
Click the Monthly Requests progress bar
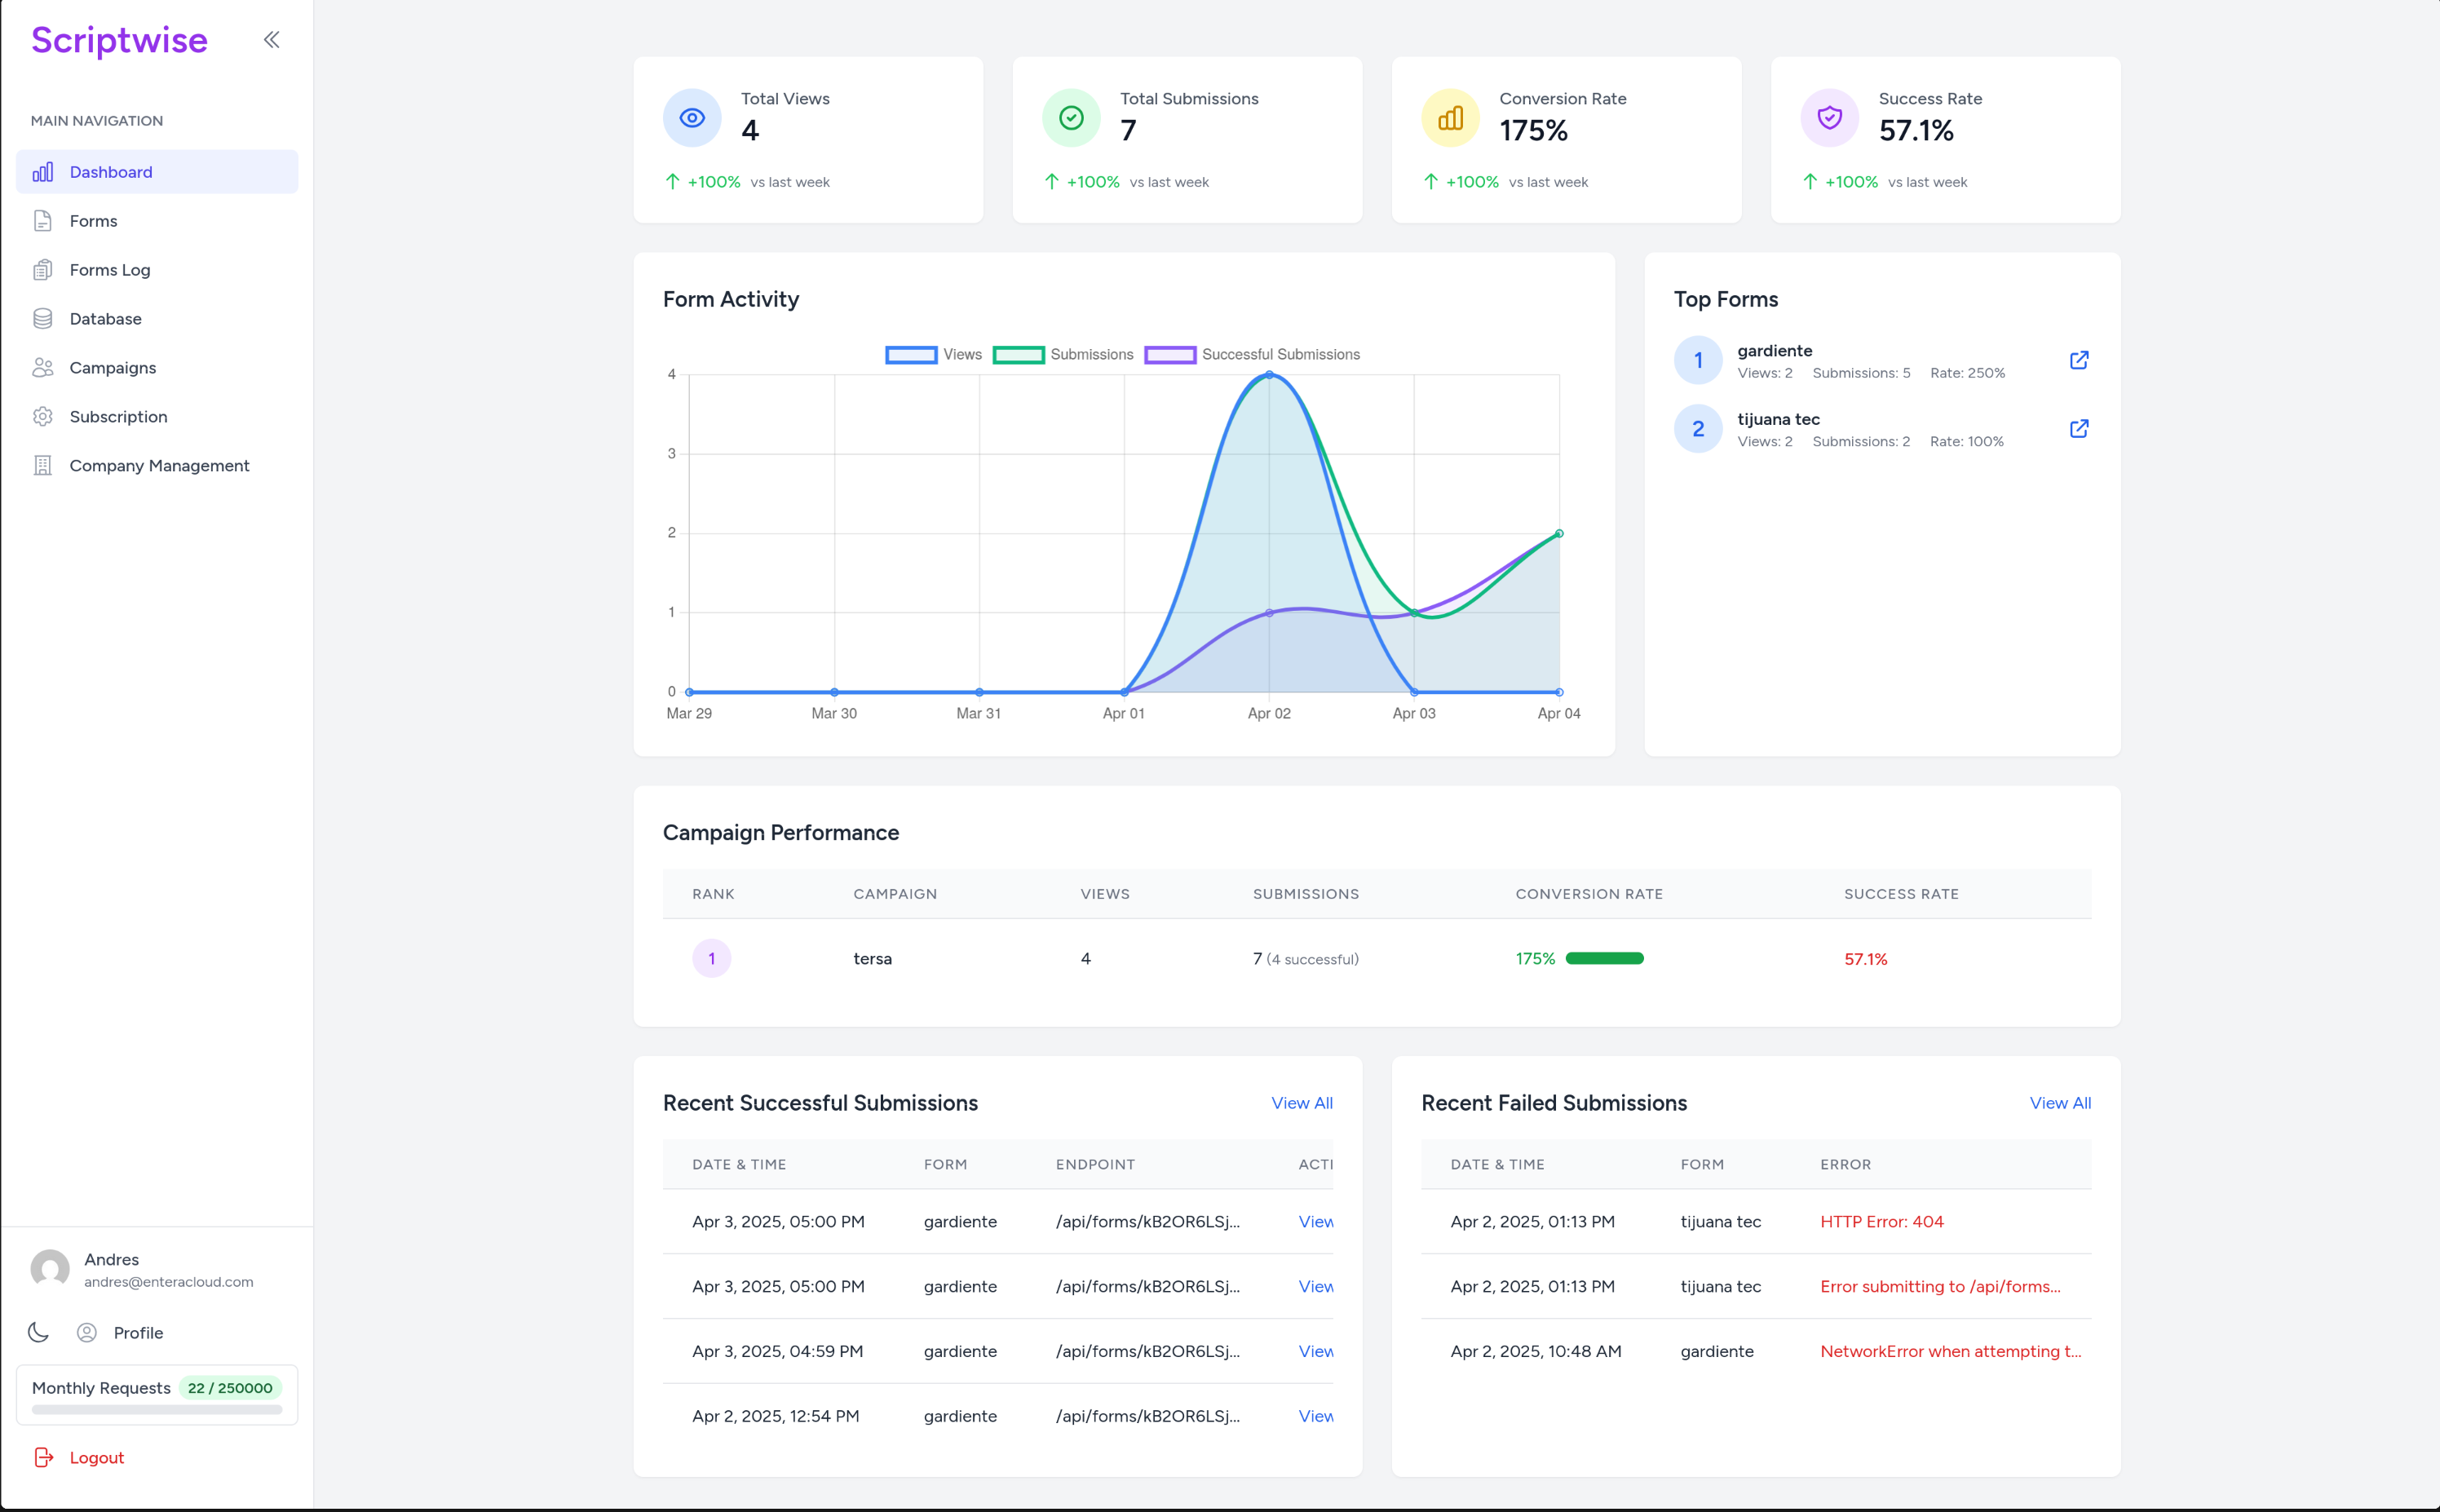157,1410
